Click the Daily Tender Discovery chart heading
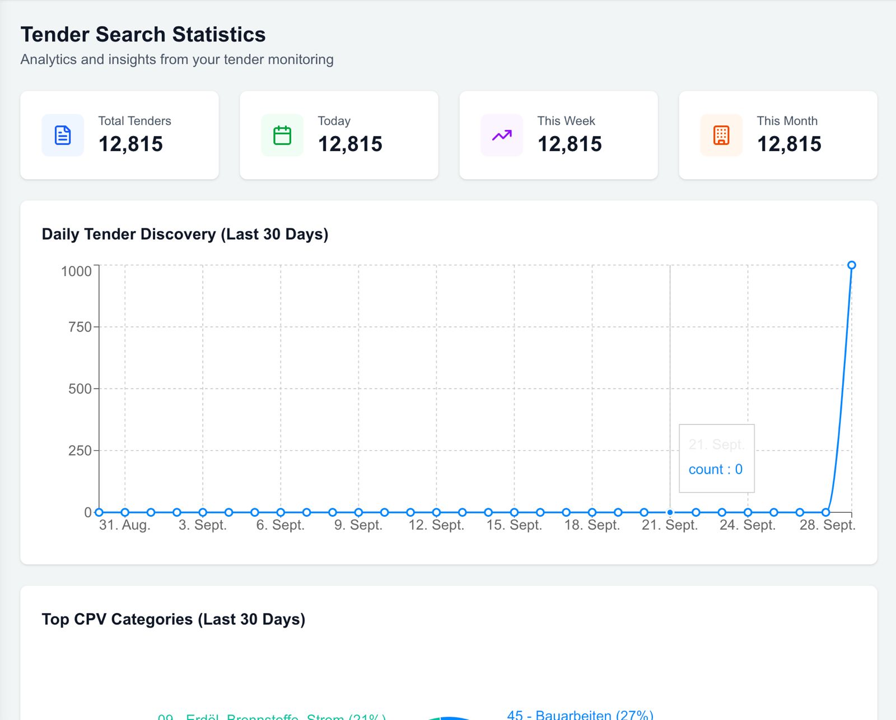The height and width of the screenshot is (720, 896). 185,234
